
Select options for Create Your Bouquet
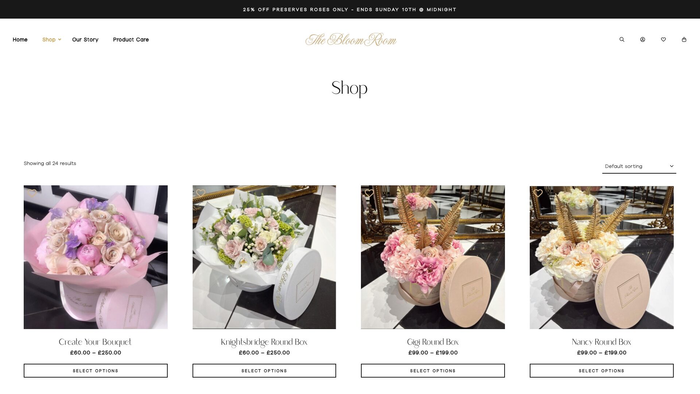tap(96, 371)
